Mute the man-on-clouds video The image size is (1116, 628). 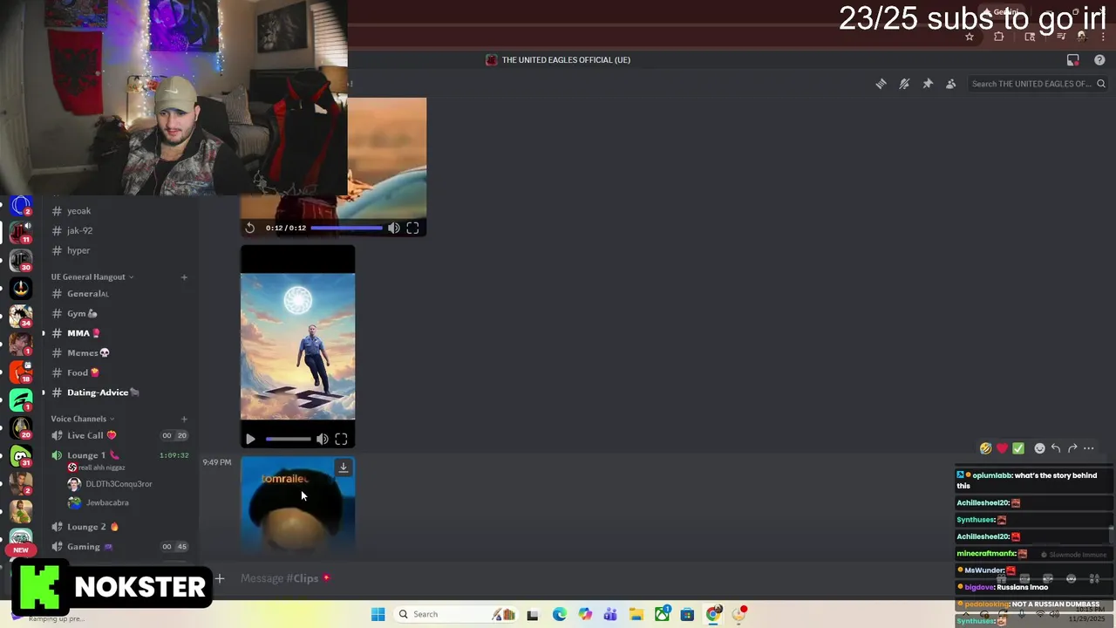pyautogui.click(x=323, y=440)
